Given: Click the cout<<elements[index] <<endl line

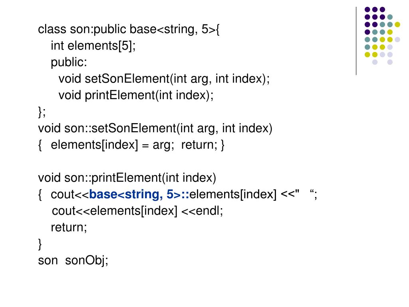Looking at the screenshot, I should point(137,211).
